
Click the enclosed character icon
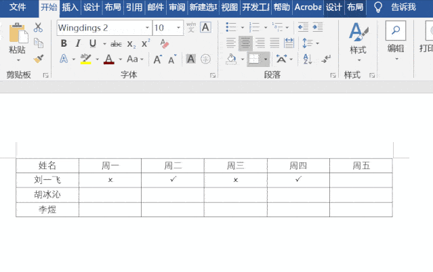[205, 59]
